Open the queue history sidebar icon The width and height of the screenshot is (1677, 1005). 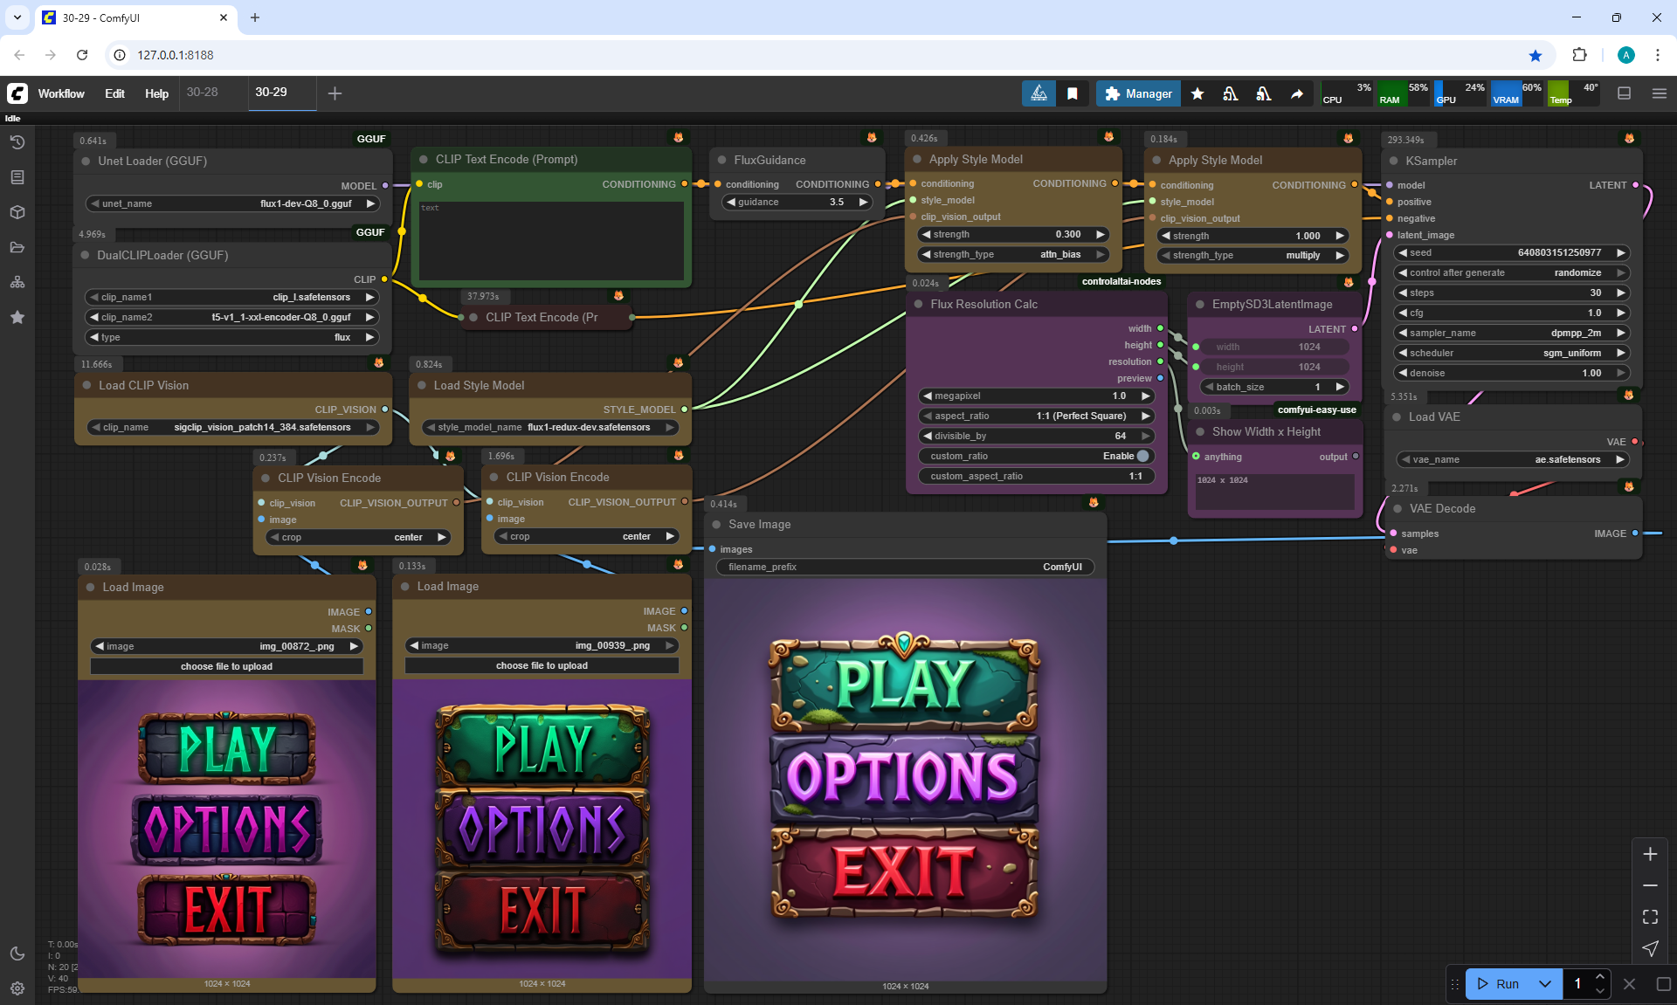17,142
